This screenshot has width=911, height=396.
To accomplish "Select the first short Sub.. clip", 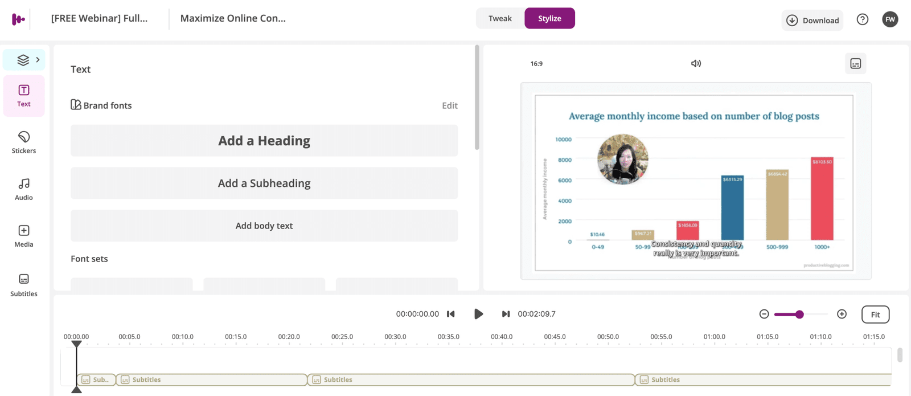I will click(x=96, y=379).
